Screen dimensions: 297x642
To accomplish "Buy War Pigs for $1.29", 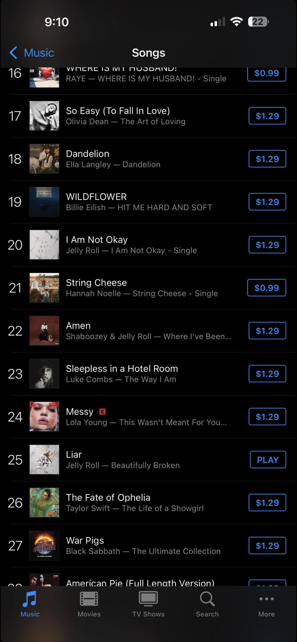I will coord(267,546).
